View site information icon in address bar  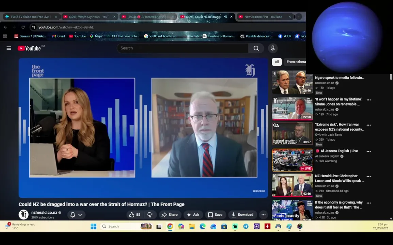pos(33,27)
